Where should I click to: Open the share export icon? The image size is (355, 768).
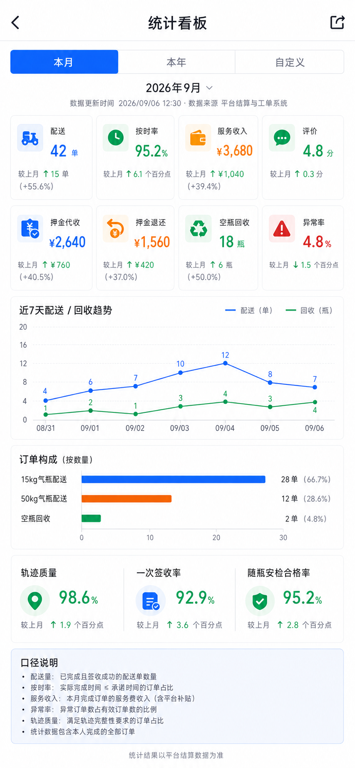point(337,22)
